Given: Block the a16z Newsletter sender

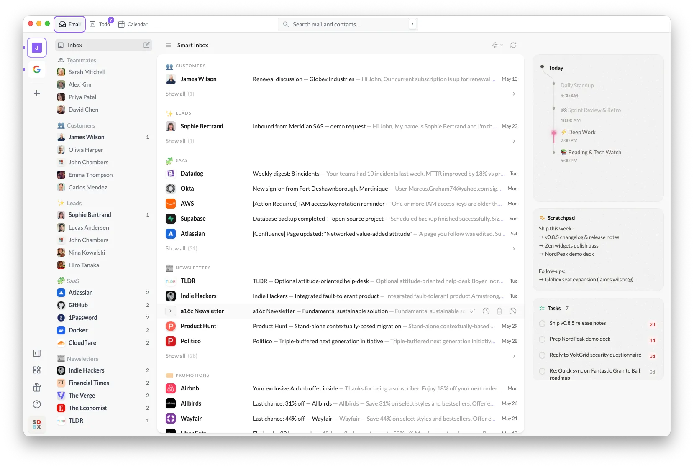Looking at the screenshot, I should [513, 311].
